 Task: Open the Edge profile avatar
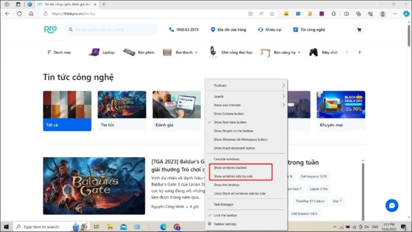[x=382, y=14]
